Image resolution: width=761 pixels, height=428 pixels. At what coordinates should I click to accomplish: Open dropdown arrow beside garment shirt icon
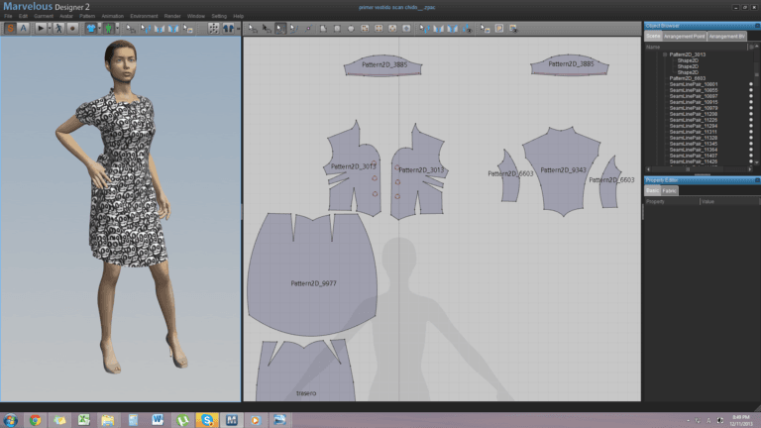pos(100,29)
